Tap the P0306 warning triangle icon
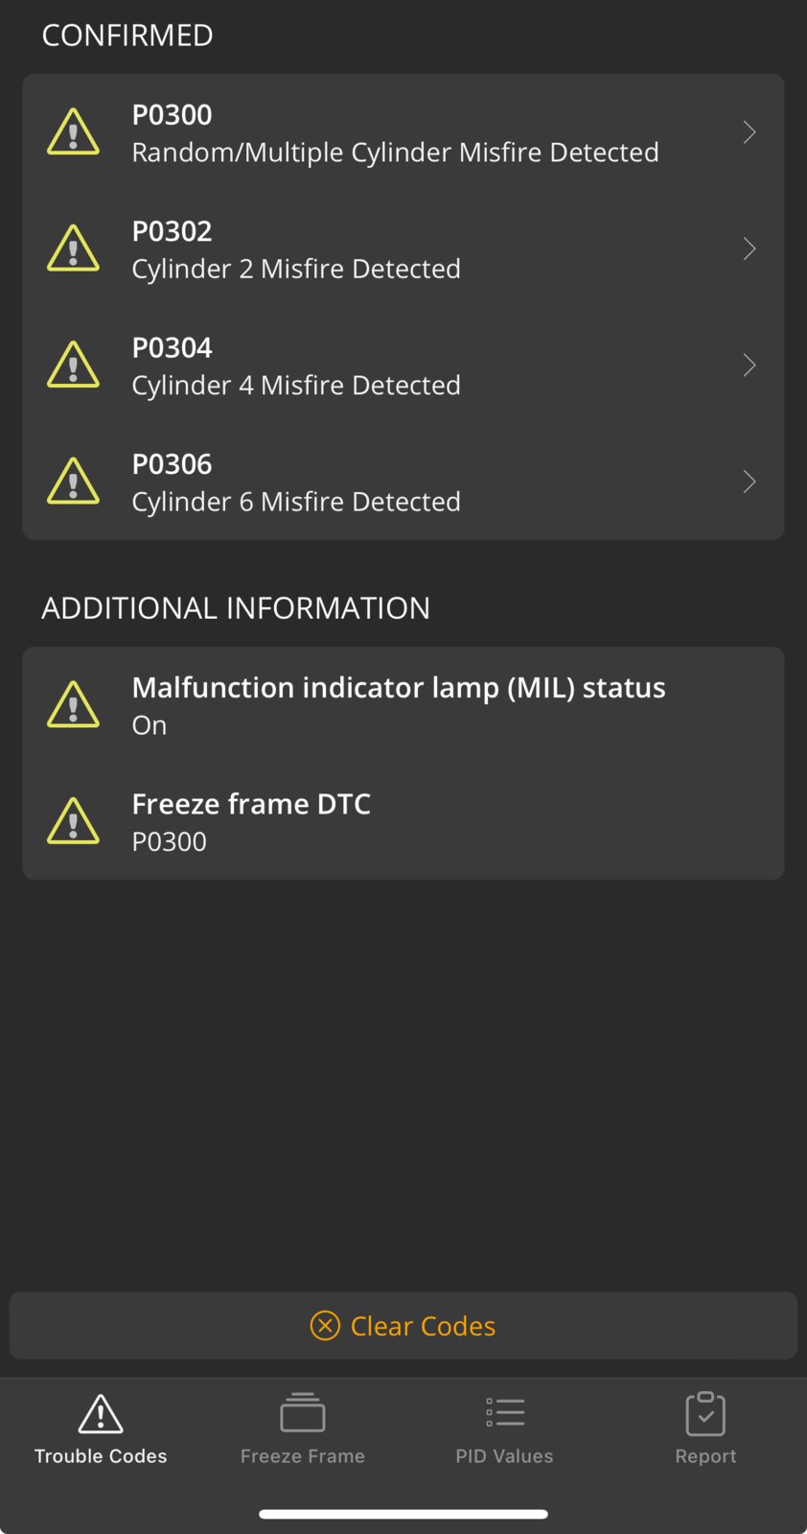This screenshot has height=1534, width=807. (73, 482)
